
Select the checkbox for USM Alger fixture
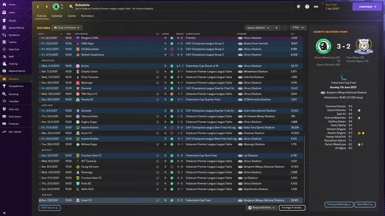click(x=40, y=44)
